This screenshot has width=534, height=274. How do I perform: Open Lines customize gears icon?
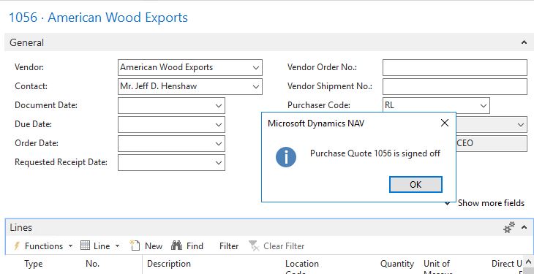(x=509, y=227)
